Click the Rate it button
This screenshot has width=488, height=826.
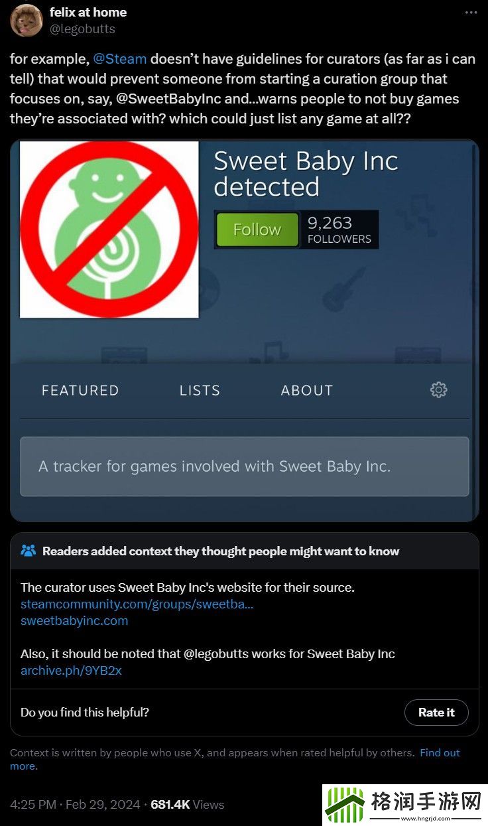pos(436,713)
